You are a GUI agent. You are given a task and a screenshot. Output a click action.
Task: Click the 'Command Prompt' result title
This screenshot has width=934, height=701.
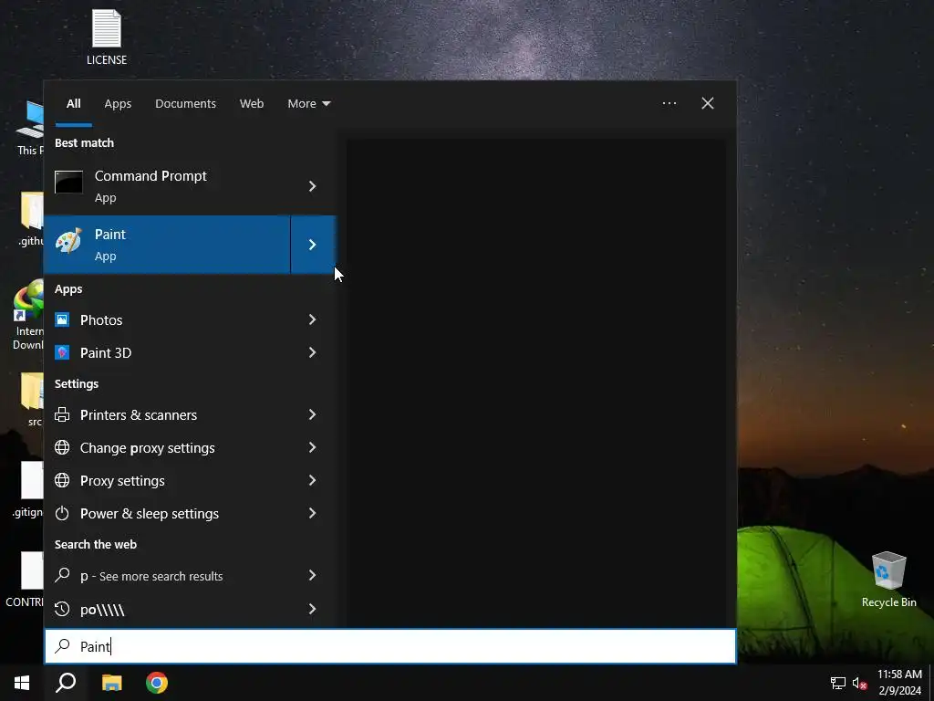pos(150,176)
